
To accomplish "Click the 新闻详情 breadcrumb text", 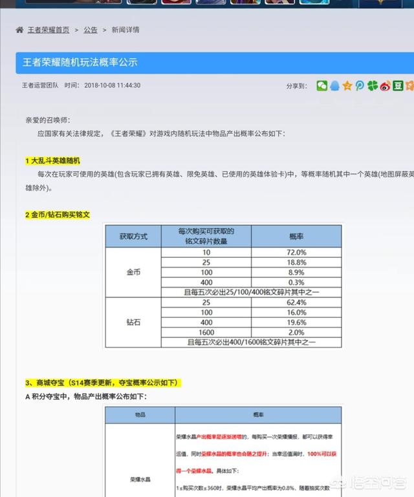I will pos(125,30).
